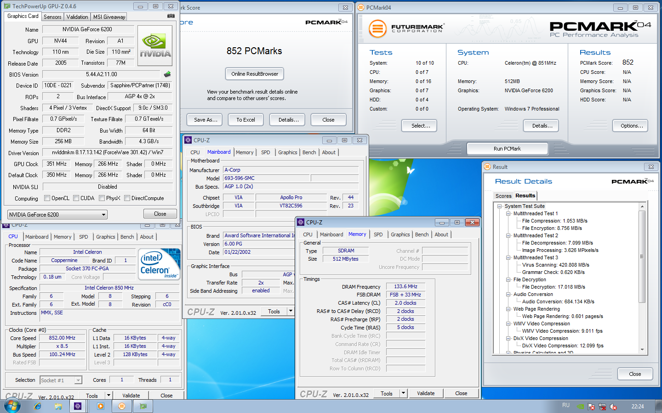Image resolution: width=662 pixels, height=413 pixels.
Task: Collapse the Multithreaded Test 3 node
Action: point(508,257)
